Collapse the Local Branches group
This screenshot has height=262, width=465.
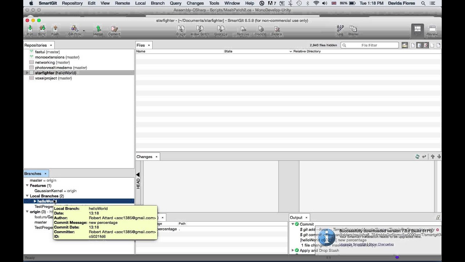point(27,196)
